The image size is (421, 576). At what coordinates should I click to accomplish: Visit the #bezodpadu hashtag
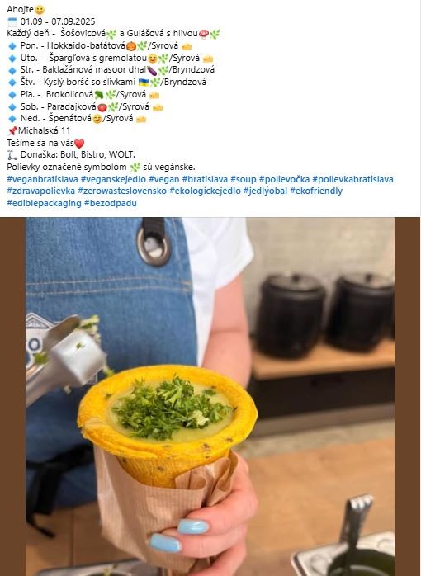tap(111, 203)
